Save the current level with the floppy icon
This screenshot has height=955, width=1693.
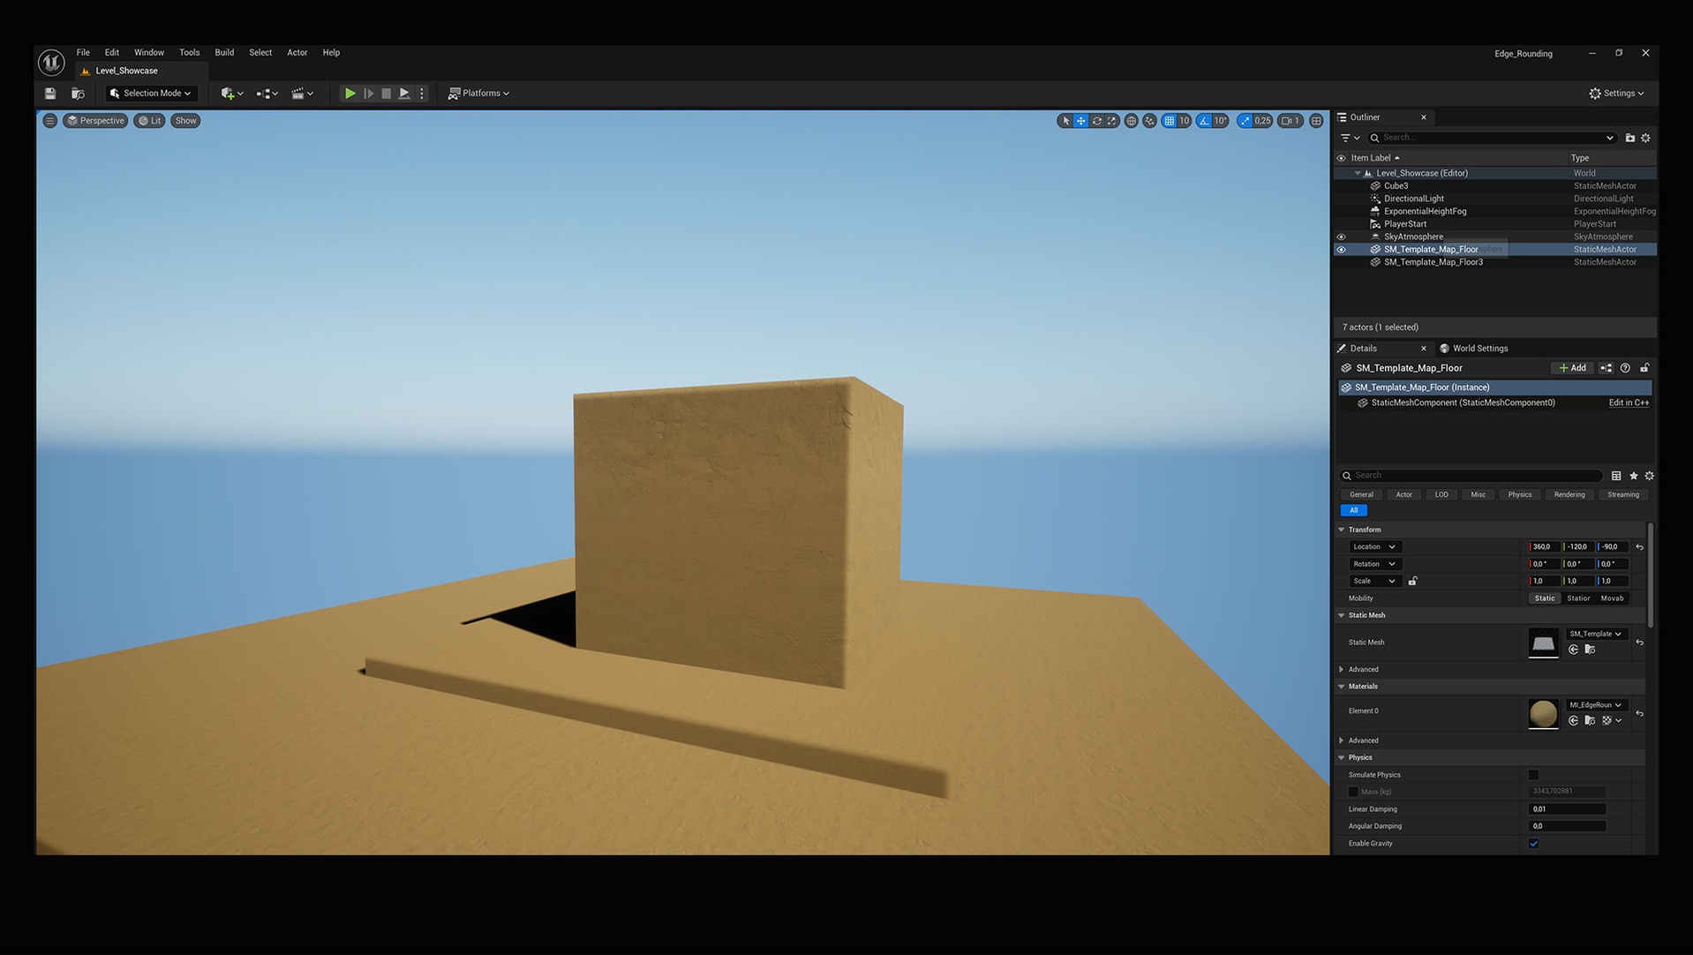coord(50,94)
